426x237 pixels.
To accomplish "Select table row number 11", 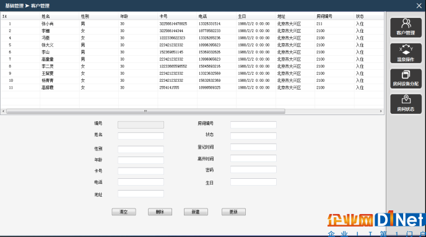I will click(192, 88).
